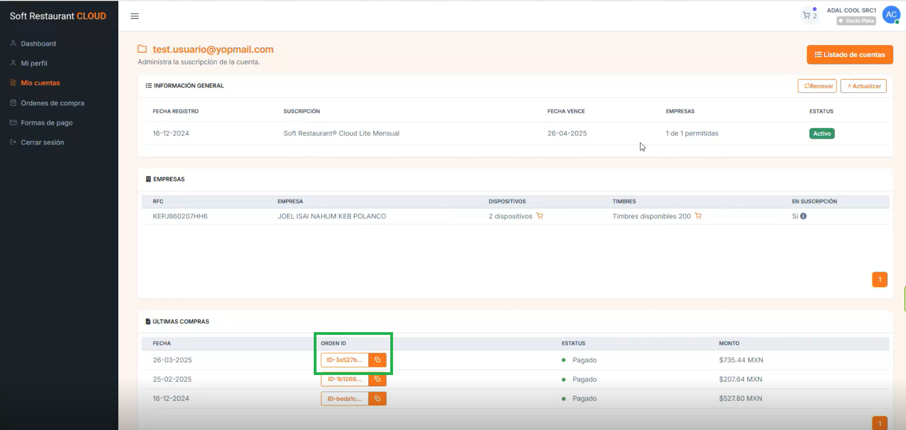The image size is (906, 430).
Task: Click Pagado status in the $207.64 MXN row
Action: (x=585, y=379)
